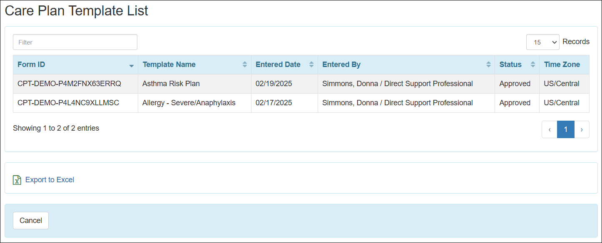The width and height of the screenshot is (602, 243).
Task: Go to previous page arrow
Action: pyautogui.click(x=550, y=129)
